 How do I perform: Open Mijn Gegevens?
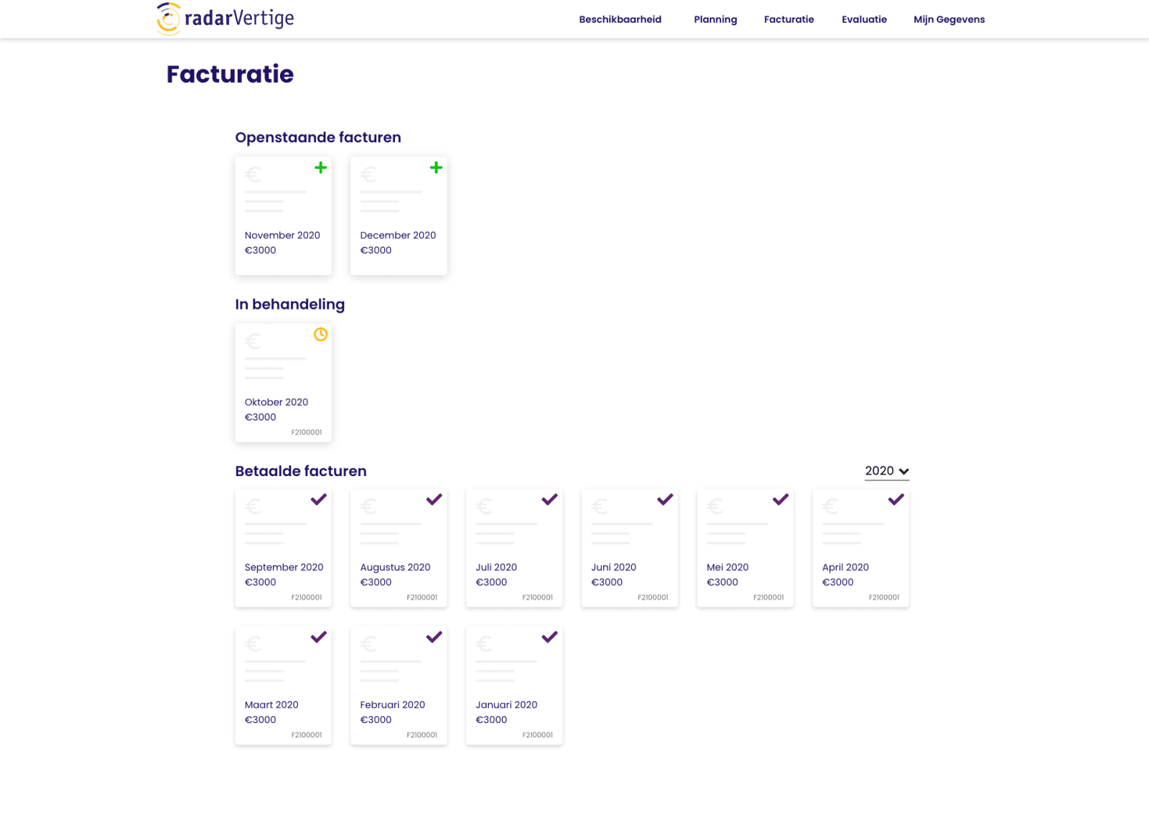949,19
